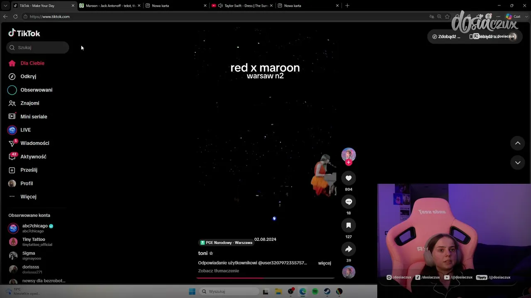Open abc7chicago followed account
Screen dimensions: 531x298
tap(37, 228)
